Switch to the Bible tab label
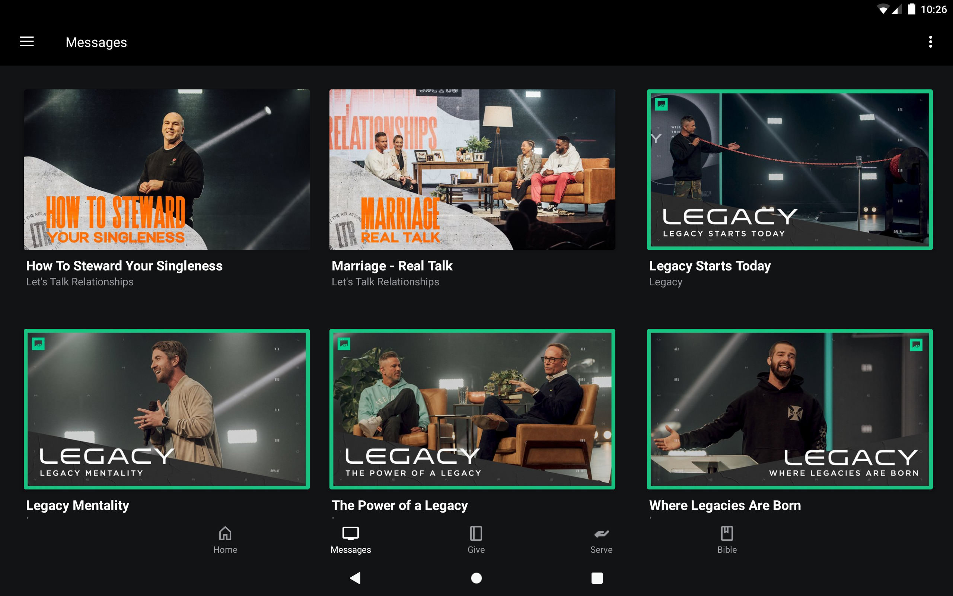 [x=727, y=550]
